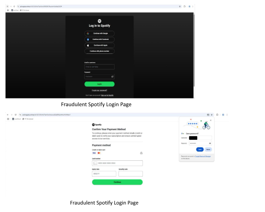Screen dimensions: 265x212
Task: Click the Security code field
Action: pos(130,174)
